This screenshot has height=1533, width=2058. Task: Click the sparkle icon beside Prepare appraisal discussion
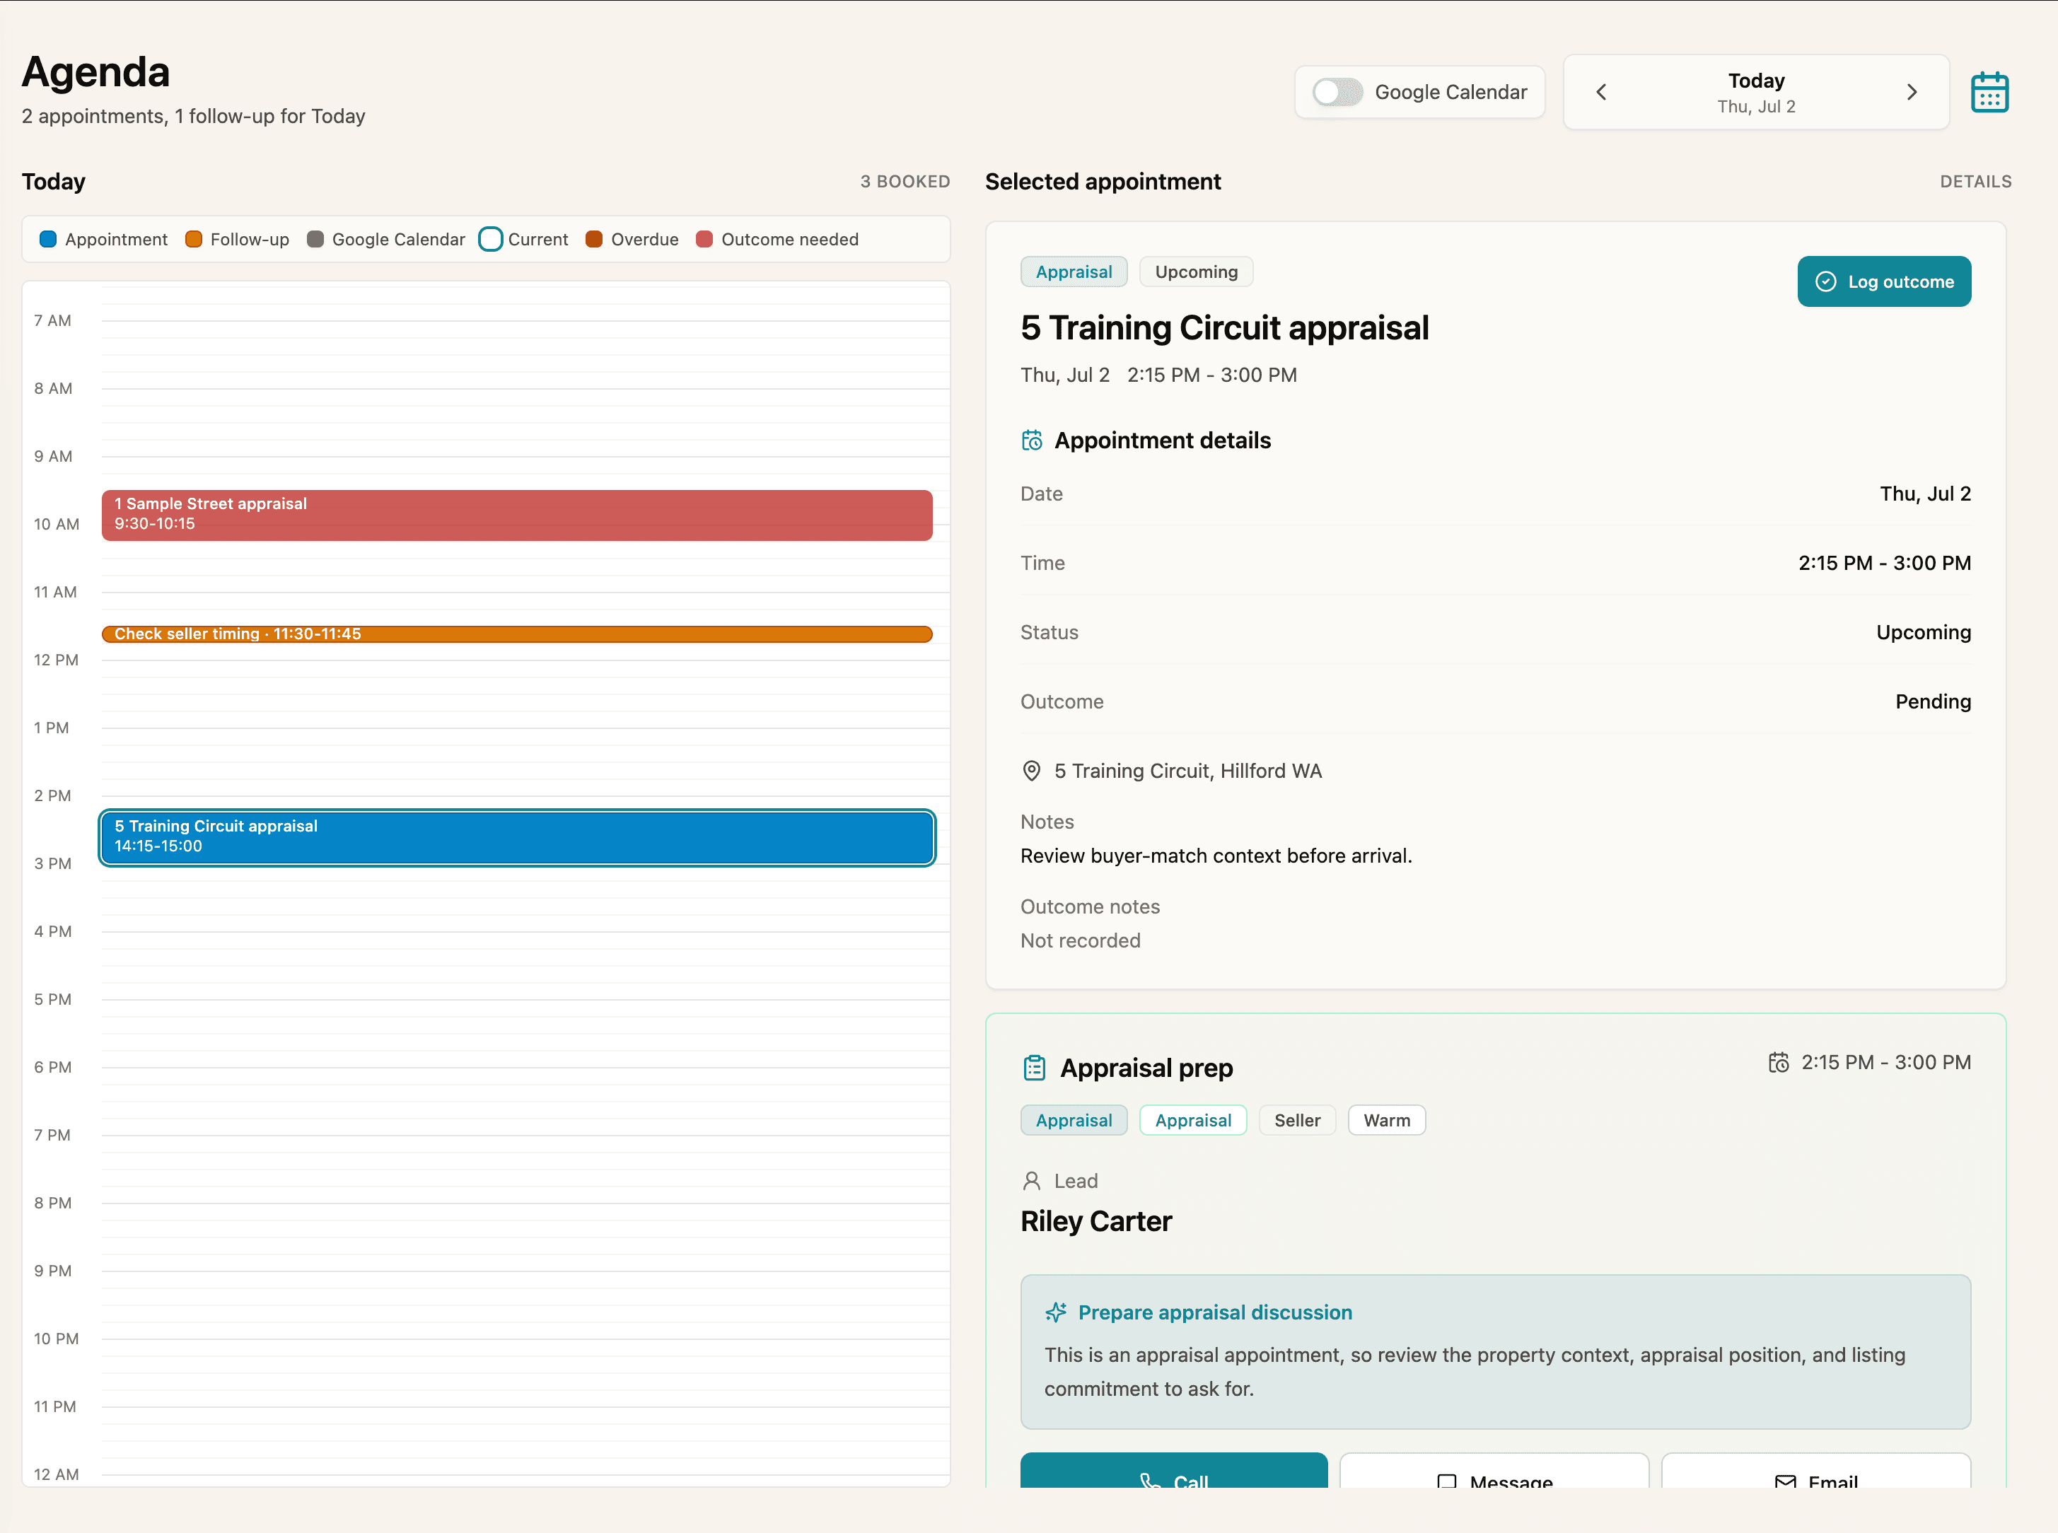tap(1056, 1312)
